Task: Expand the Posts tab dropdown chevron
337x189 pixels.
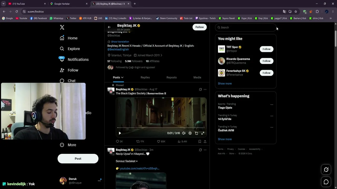Action: click(x=122, y=77)
